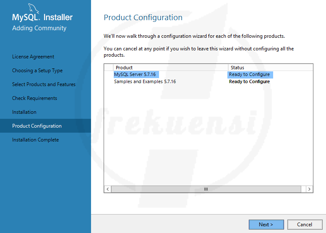Screen dimensions: 326x233
Task: Click the MySQL dolphin logo icon
Action: coord(33,8)
